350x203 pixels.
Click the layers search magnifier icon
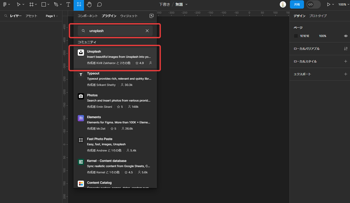(x=6, y=16)
